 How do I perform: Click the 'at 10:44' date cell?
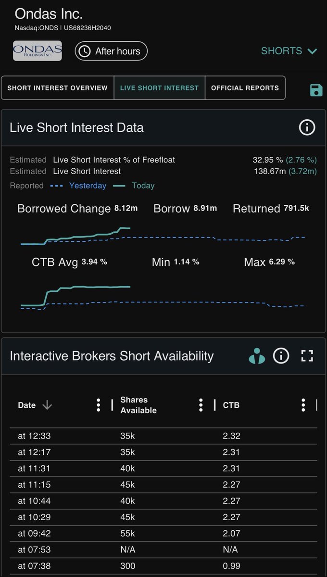coord(34,501)
